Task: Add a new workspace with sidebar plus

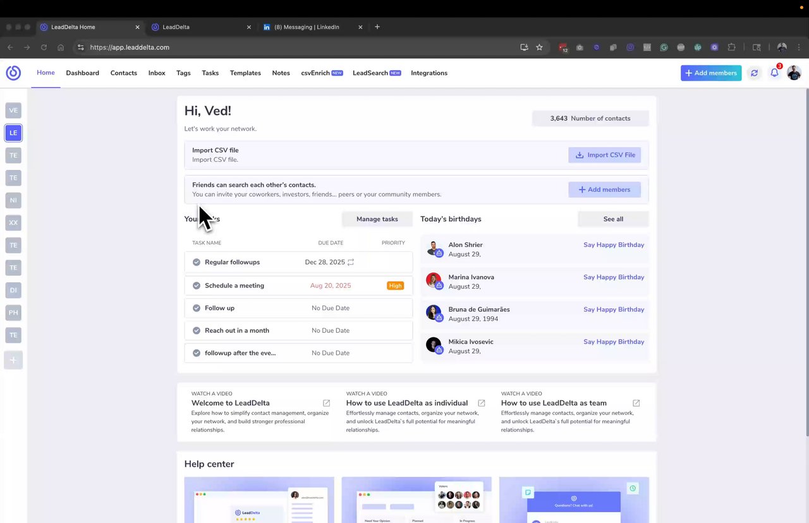Action: point(13,360)
